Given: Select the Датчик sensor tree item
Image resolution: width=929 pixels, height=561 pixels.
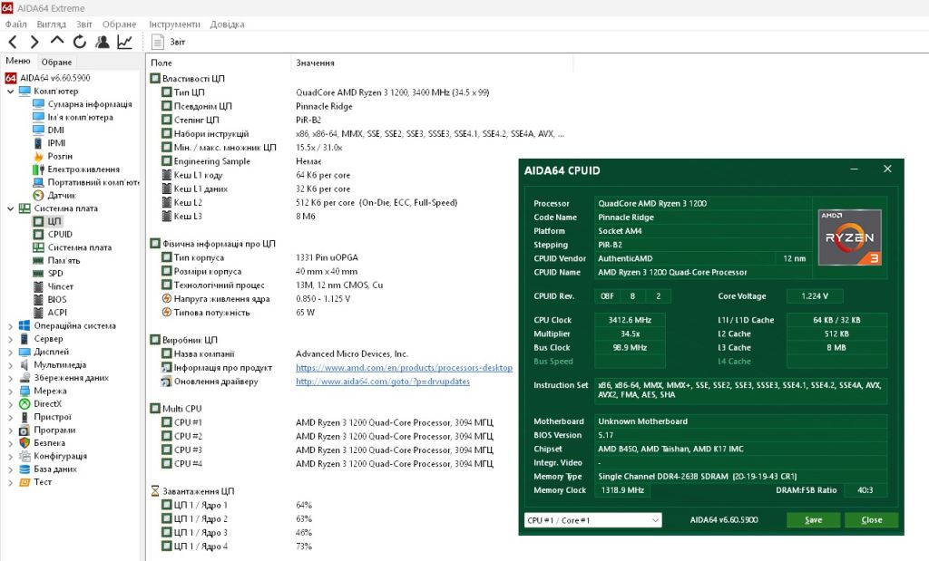Looking at the screenshot, I should 62,195.
